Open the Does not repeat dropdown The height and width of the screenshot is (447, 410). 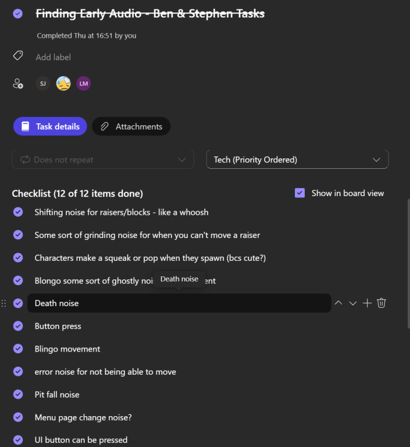pyautogui.click(x=103, y=159)
